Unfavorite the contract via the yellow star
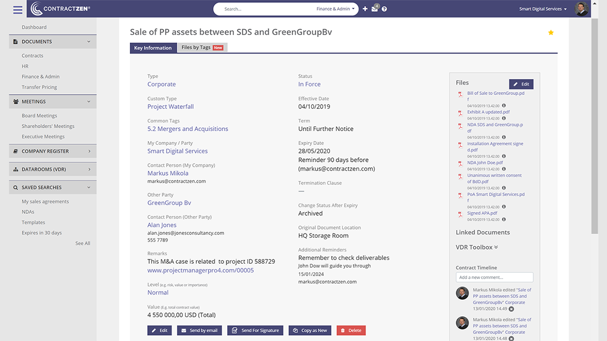The width and height of the screenshot is (607, 341). [551, 32]
